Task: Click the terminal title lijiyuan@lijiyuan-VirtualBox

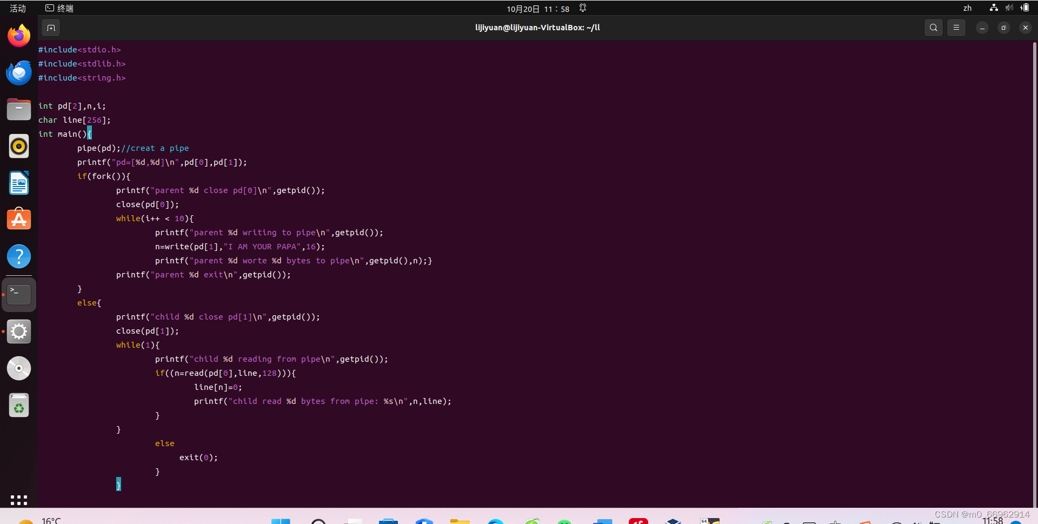Action: click(537, 28)
